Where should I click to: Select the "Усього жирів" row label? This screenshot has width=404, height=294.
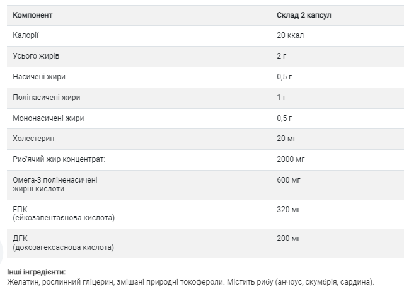pyautogui.click(x=36, y=56)
